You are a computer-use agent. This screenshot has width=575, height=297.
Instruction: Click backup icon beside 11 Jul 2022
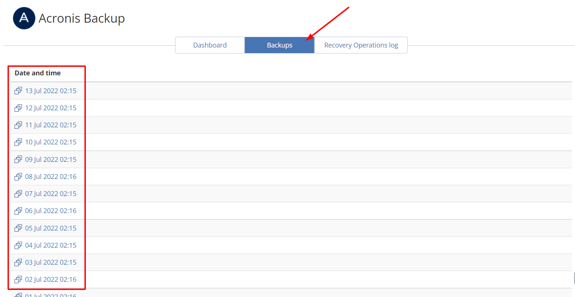(x=18, y=125)
